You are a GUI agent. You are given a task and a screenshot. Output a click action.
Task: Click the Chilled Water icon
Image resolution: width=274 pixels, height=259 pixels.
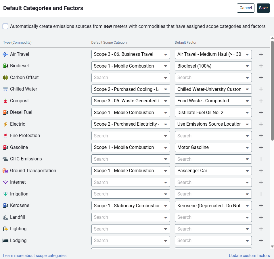5,89
